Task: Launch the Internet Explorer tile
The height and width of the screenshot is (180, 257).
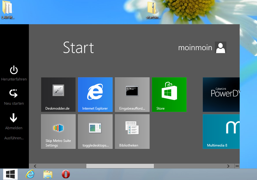Action: (x=95, y=95)
